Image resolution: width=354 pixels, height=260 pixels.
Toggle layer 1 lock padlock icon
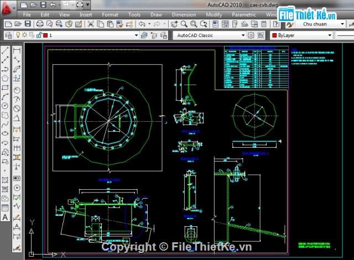(x=39, y=35)
